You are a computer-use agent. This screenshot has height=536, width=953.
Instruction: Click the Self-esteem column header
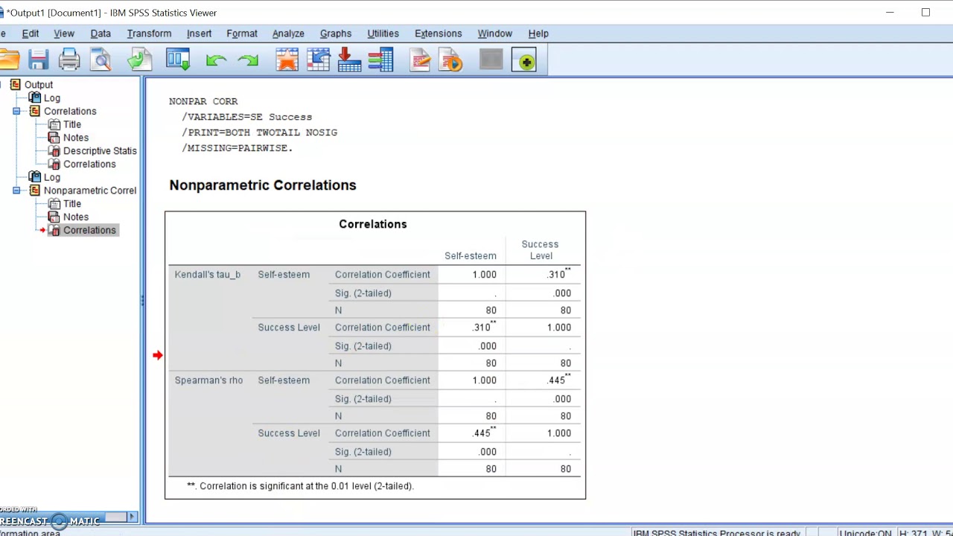471,256
